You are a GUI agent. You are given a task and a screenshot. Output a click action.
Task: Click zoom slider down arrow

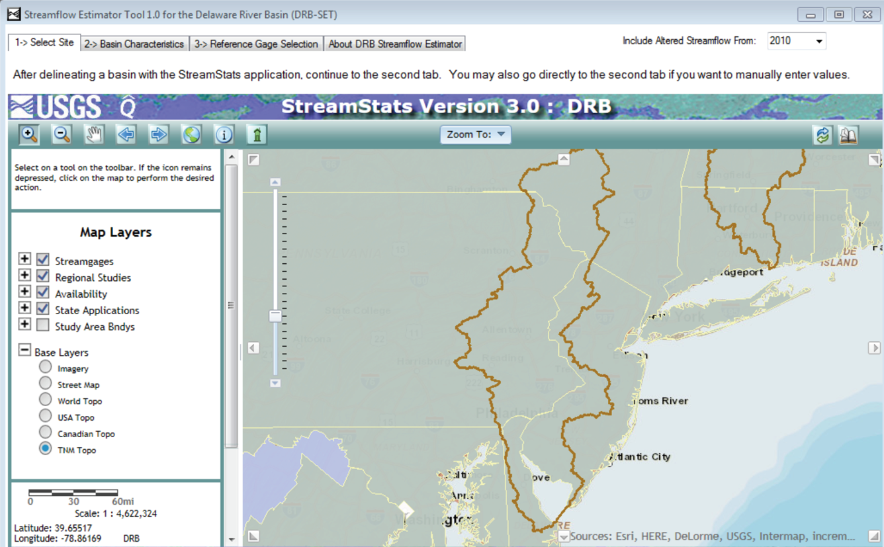pos(275,383)
